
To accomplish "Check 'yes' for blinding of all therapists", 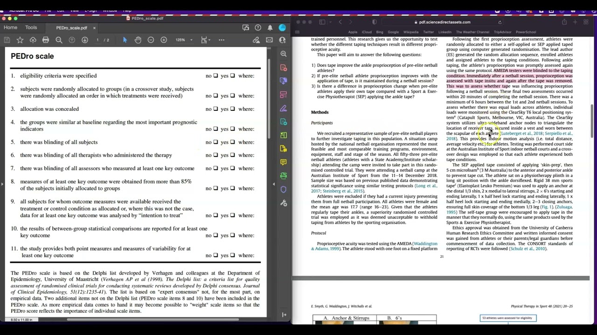I will [232, 155].
